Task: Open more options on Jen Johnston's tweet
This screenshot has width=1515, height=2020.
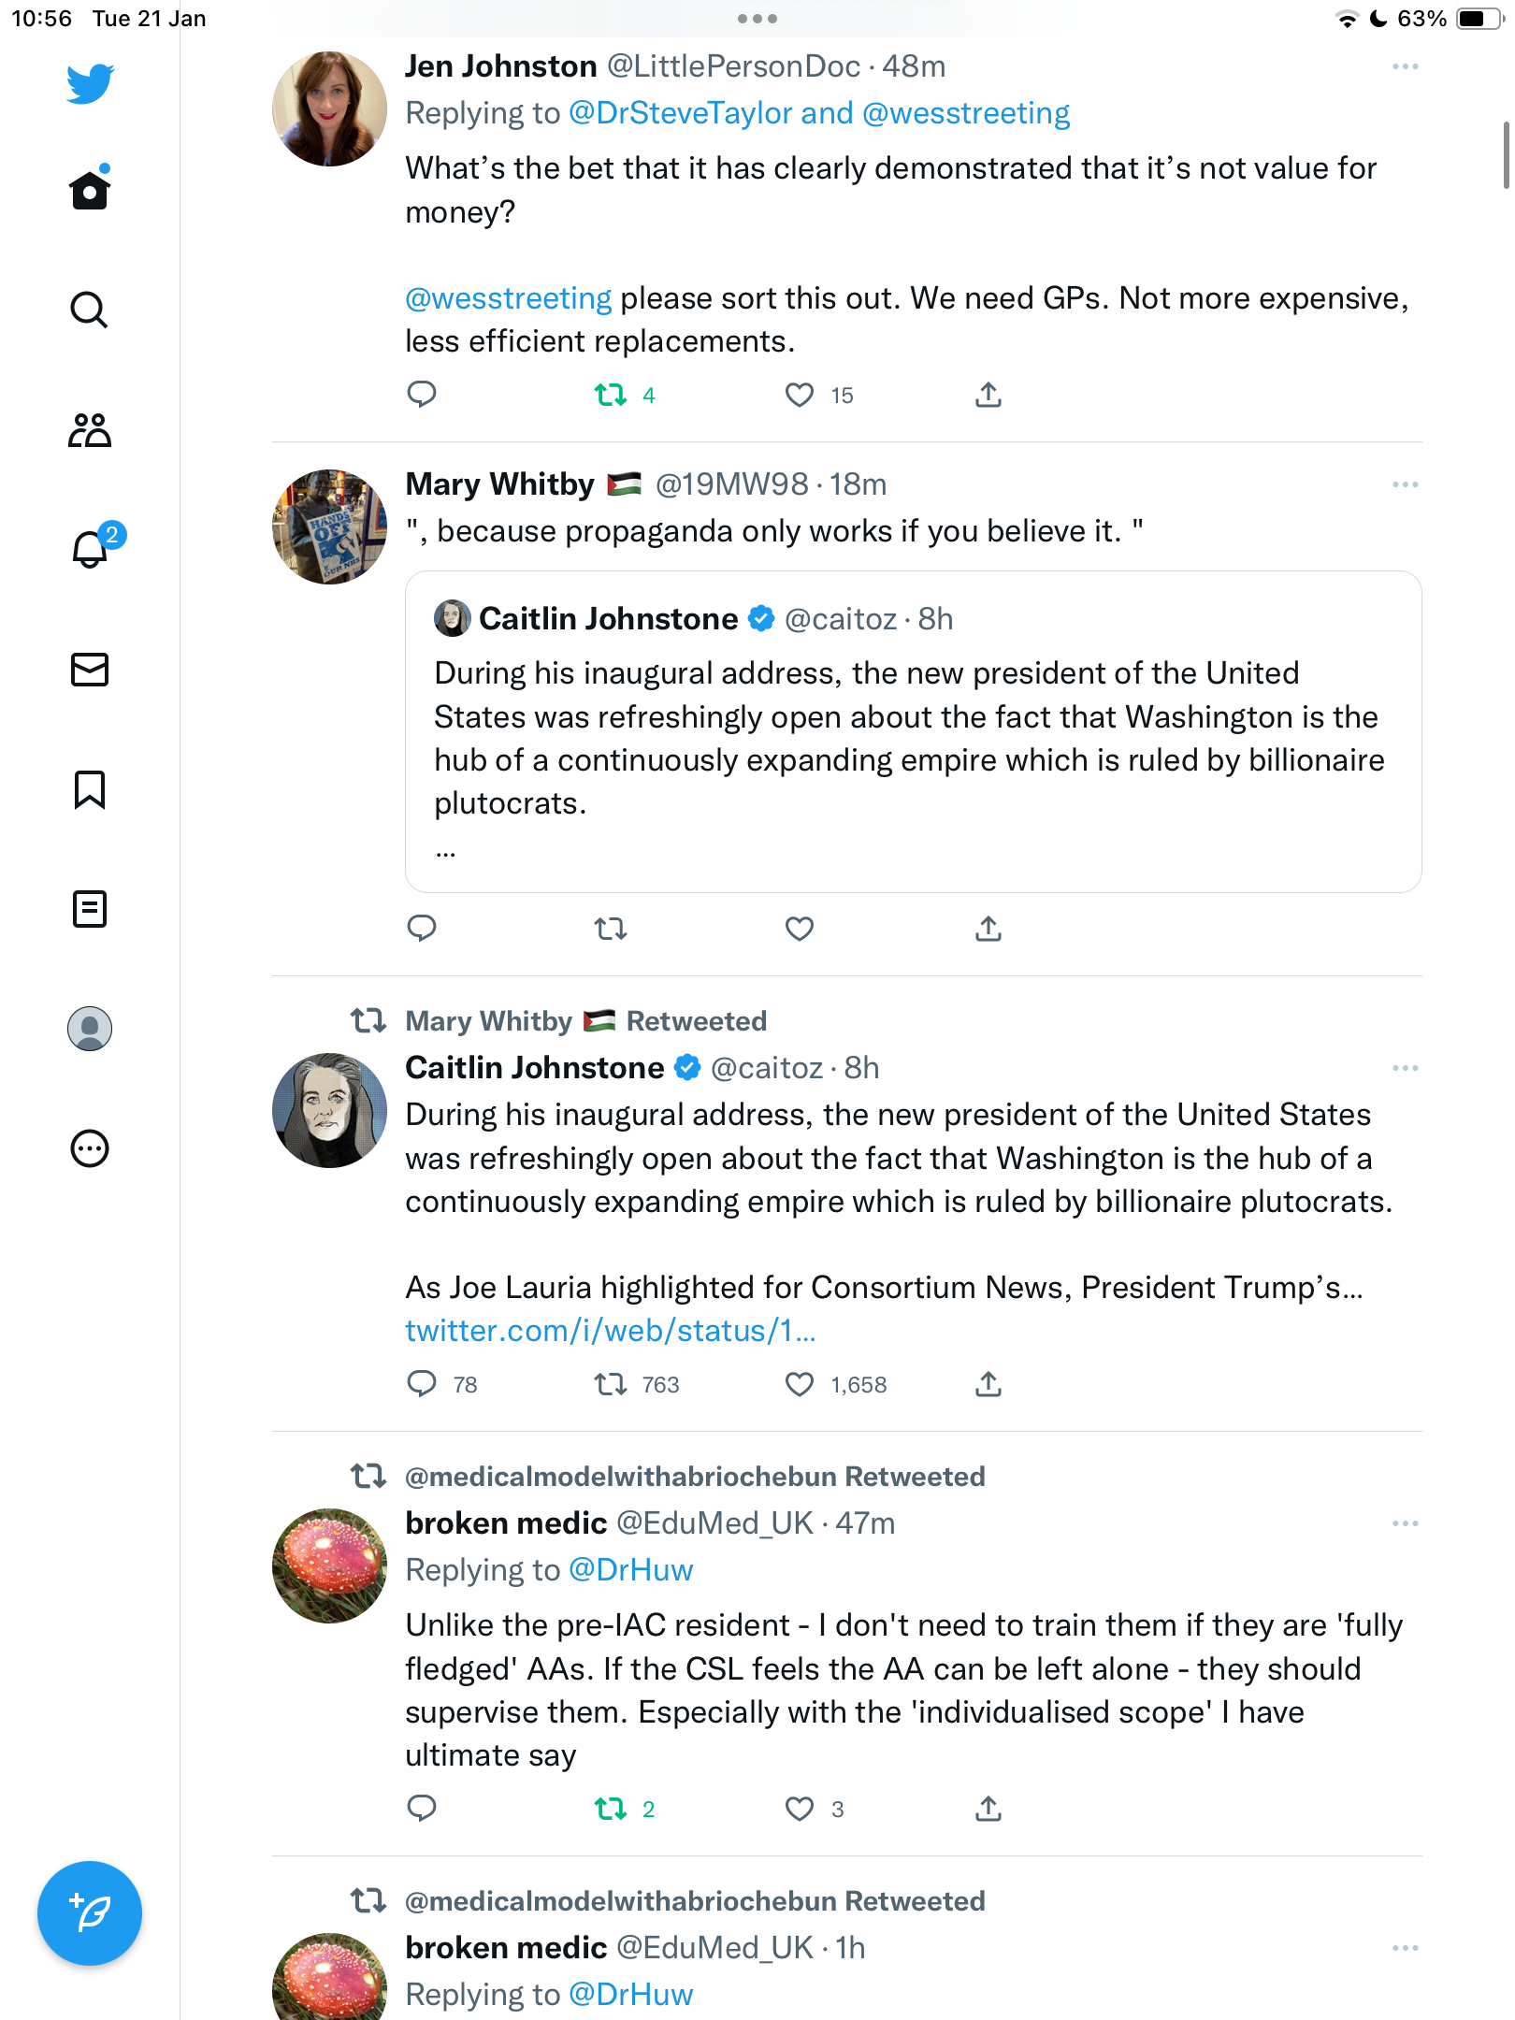Action: pyautogui.click(x=1405, y=66)
